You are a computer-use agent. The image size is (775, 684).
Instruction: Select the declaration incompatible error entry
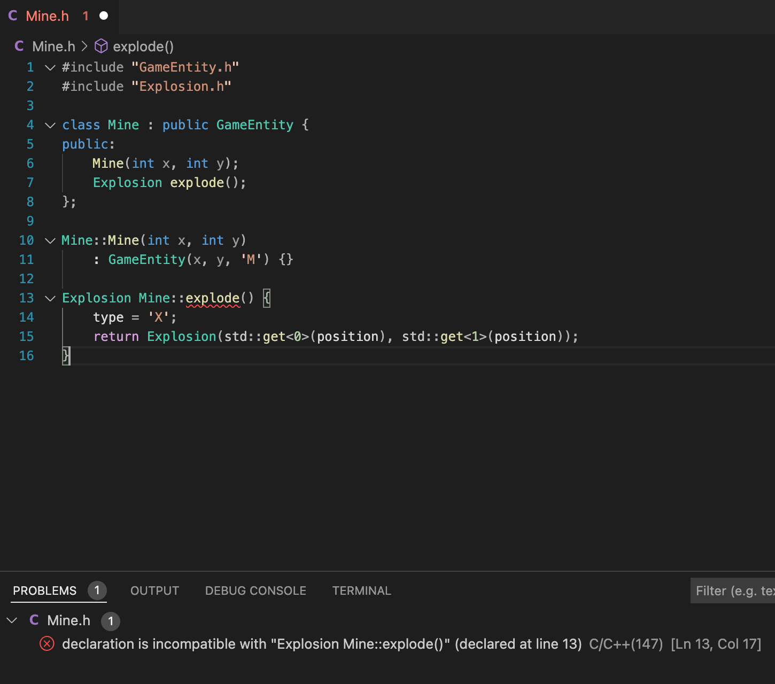(x=321, y=644)
